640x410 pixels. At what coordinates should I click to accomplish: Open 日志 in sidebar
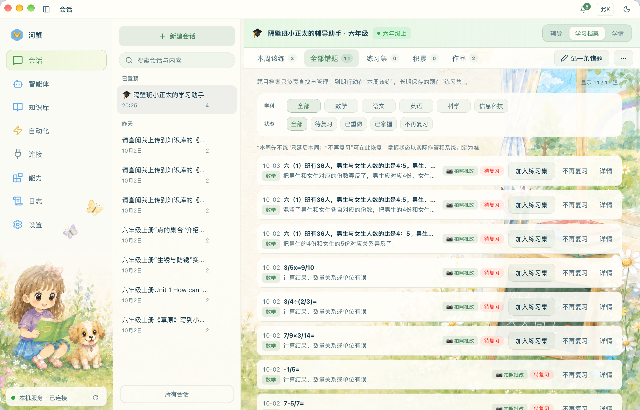[56, 201]
